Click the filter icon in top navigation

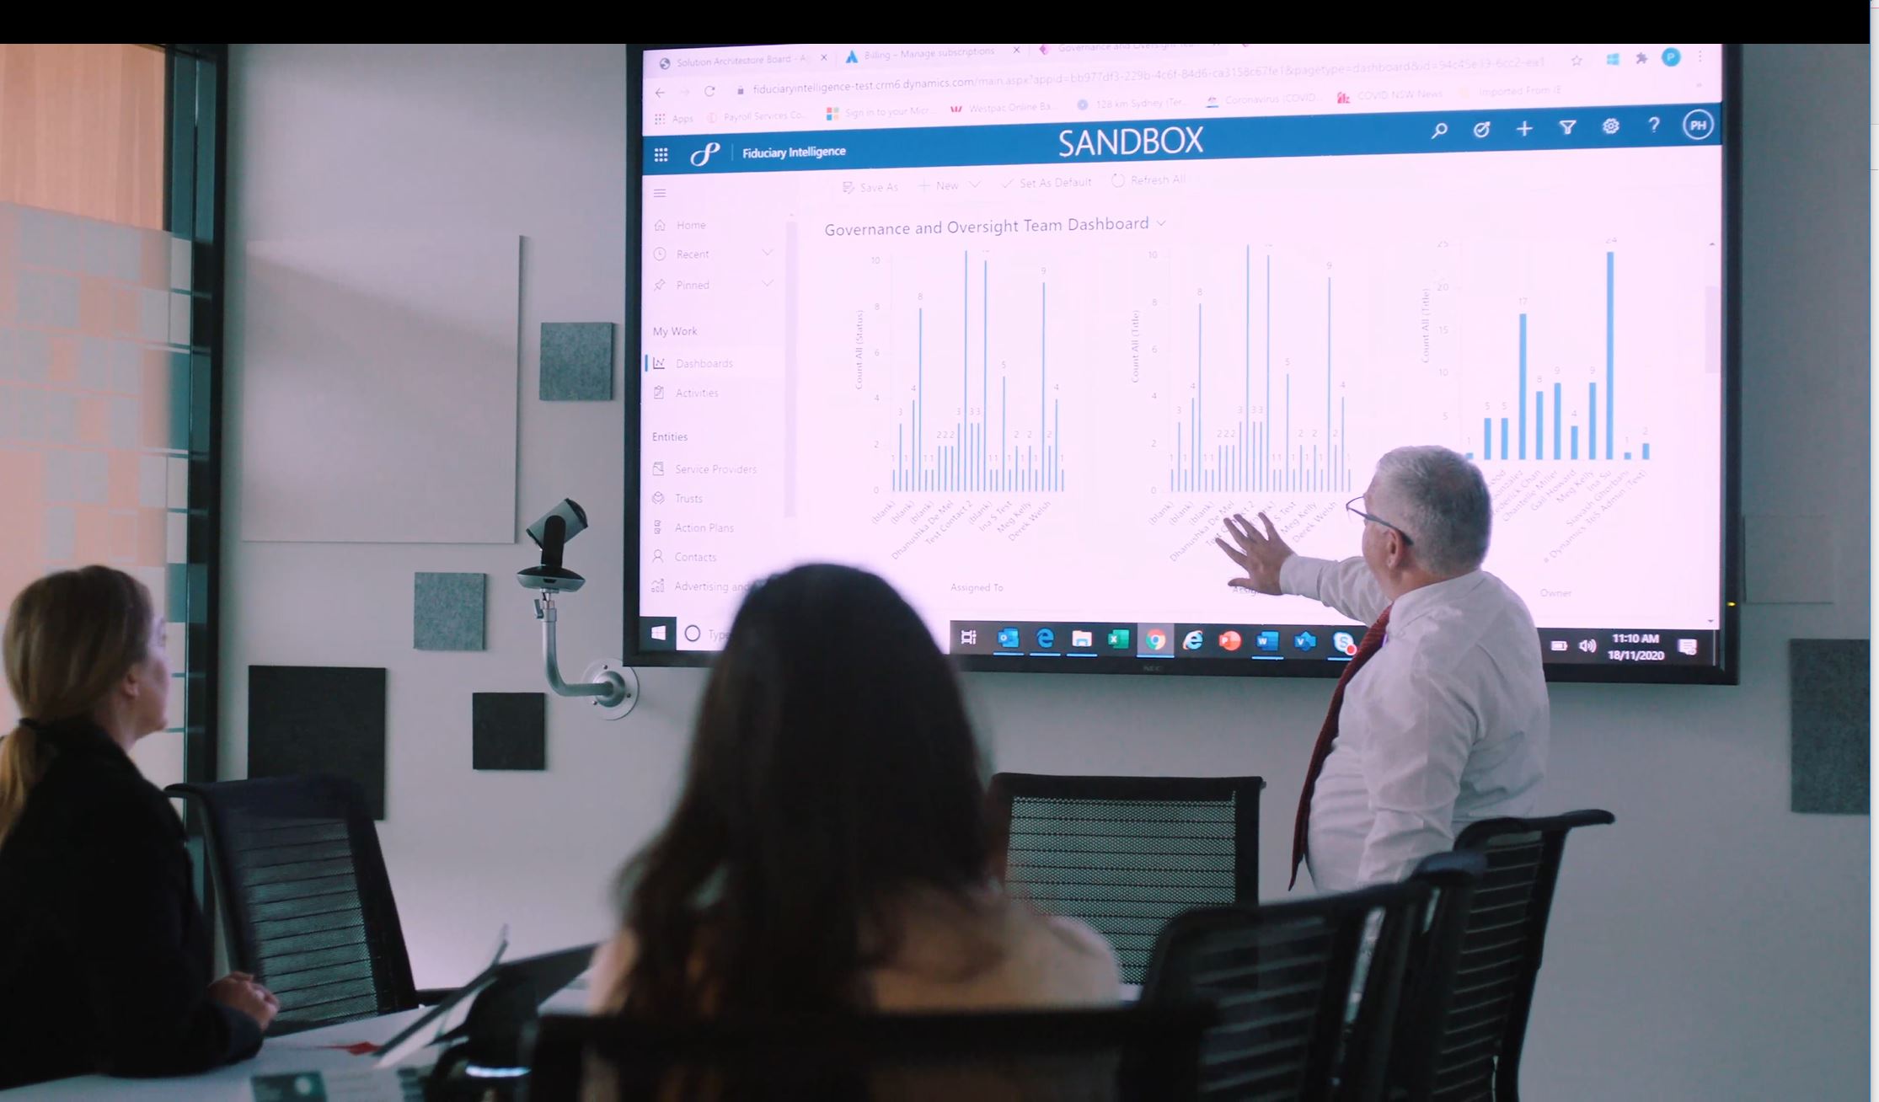1566,126
